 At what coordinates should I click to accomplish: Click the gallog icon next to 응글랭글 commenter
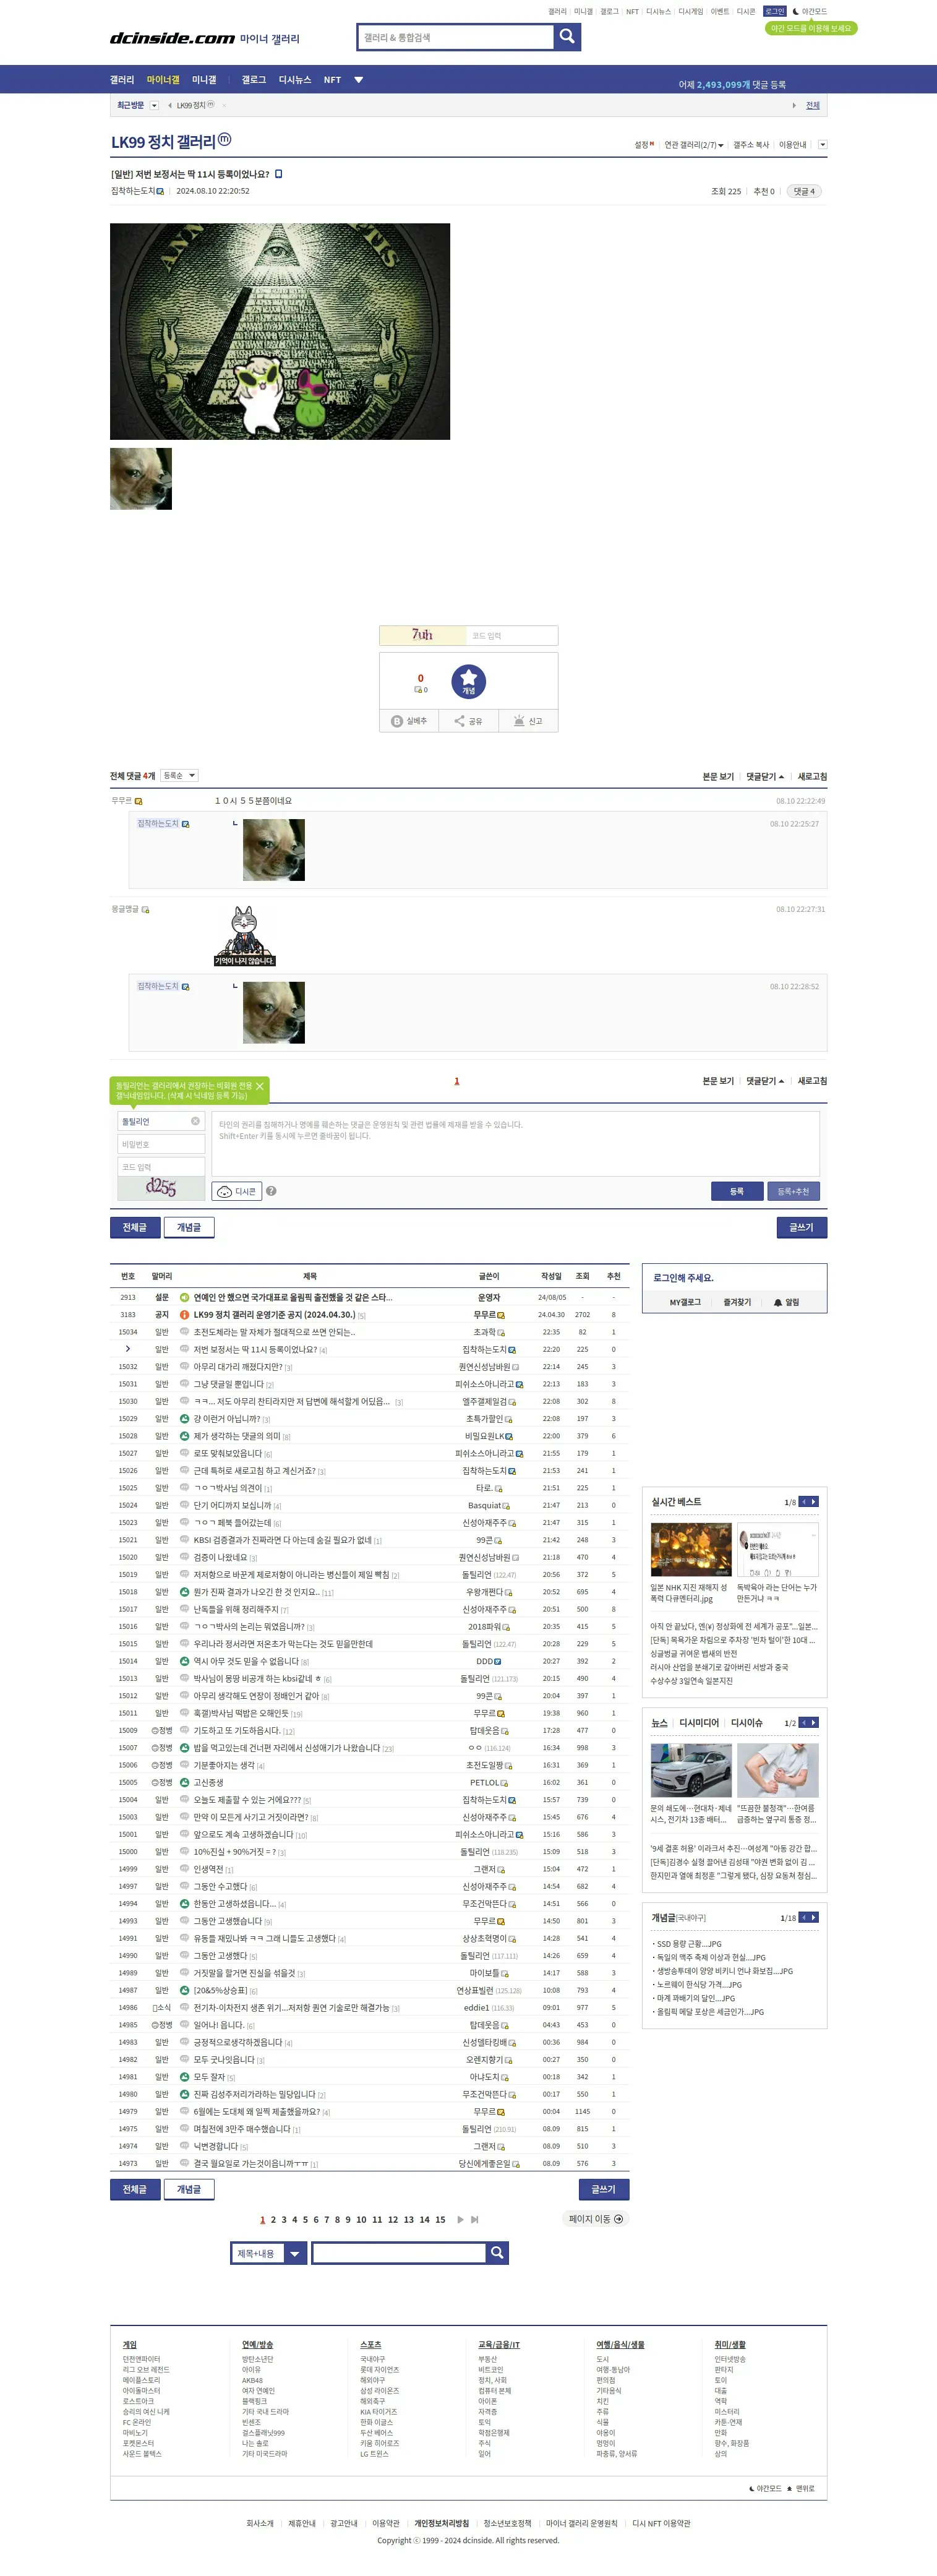pyautogui.click(x=146, y=910)
